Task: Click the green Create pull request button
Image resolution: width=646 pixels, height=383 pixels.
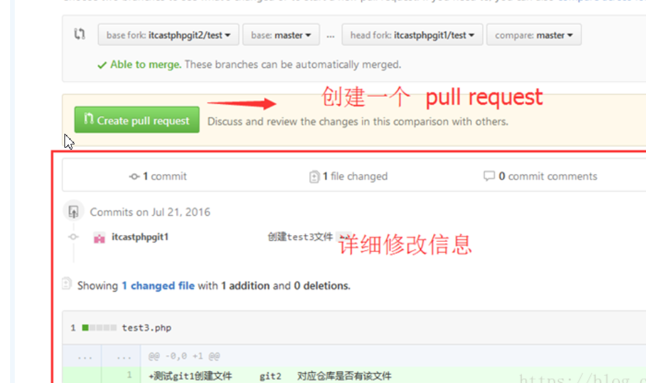Action: 137,120
